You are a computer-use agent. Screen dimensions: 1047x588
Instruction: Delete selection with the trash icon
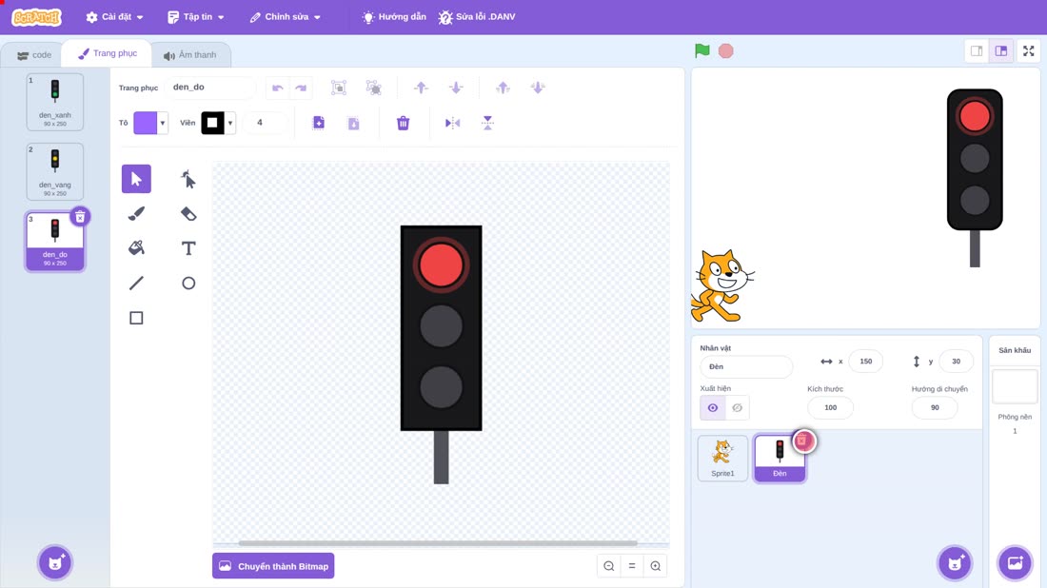(403, 123)
